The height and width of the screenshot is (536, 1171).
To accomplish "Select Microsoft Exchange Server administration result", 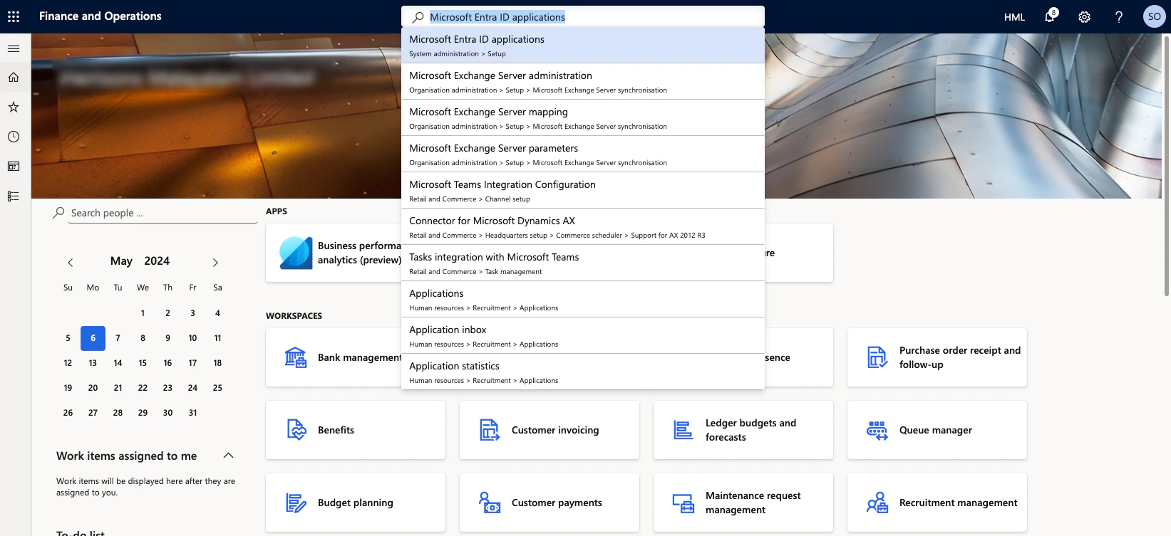I will (583, 82).
